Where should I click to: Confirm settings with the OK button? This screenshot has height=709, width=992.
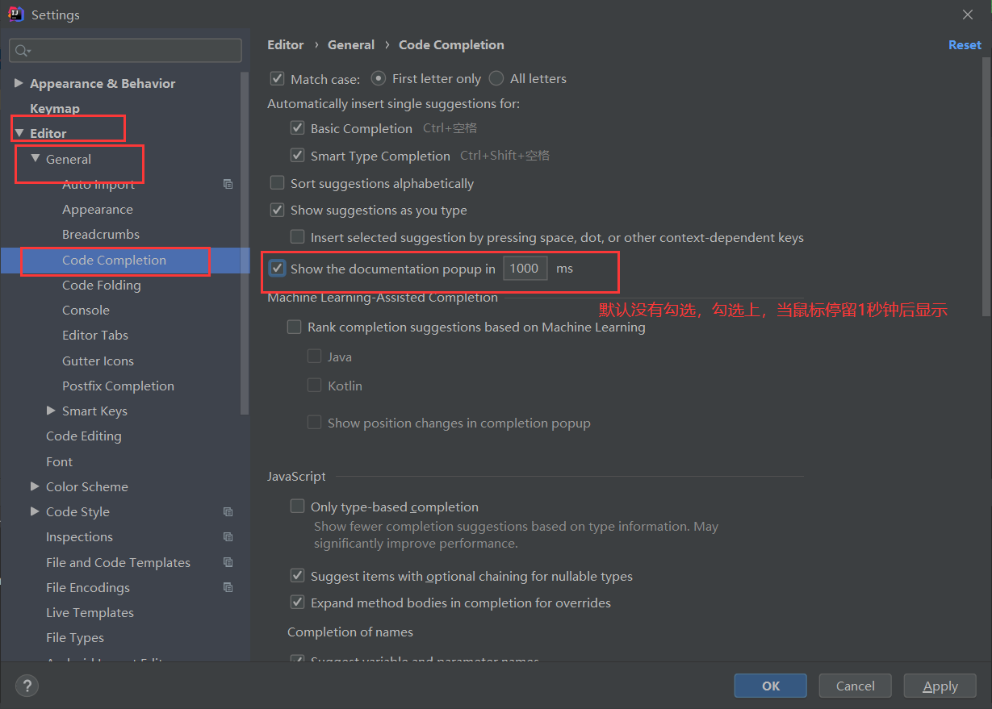pos(771,686)
